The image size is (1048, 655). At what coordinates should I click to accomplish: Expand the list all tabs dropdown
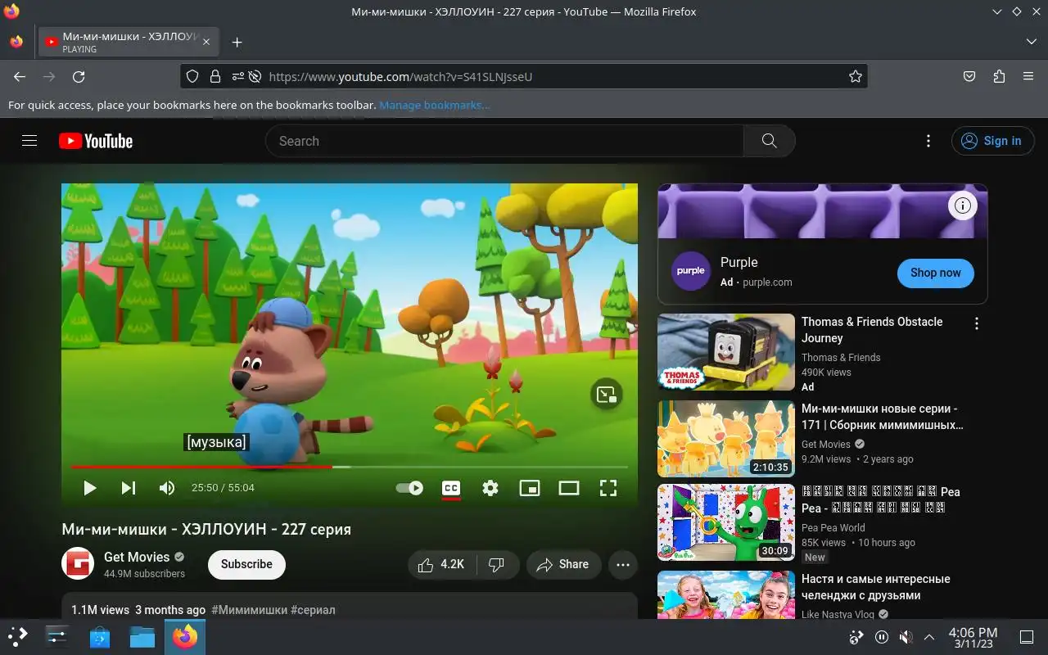coord(1031,42)
